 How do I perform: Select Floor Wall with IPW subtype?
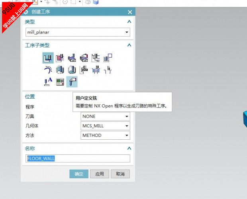coord(60,58)
